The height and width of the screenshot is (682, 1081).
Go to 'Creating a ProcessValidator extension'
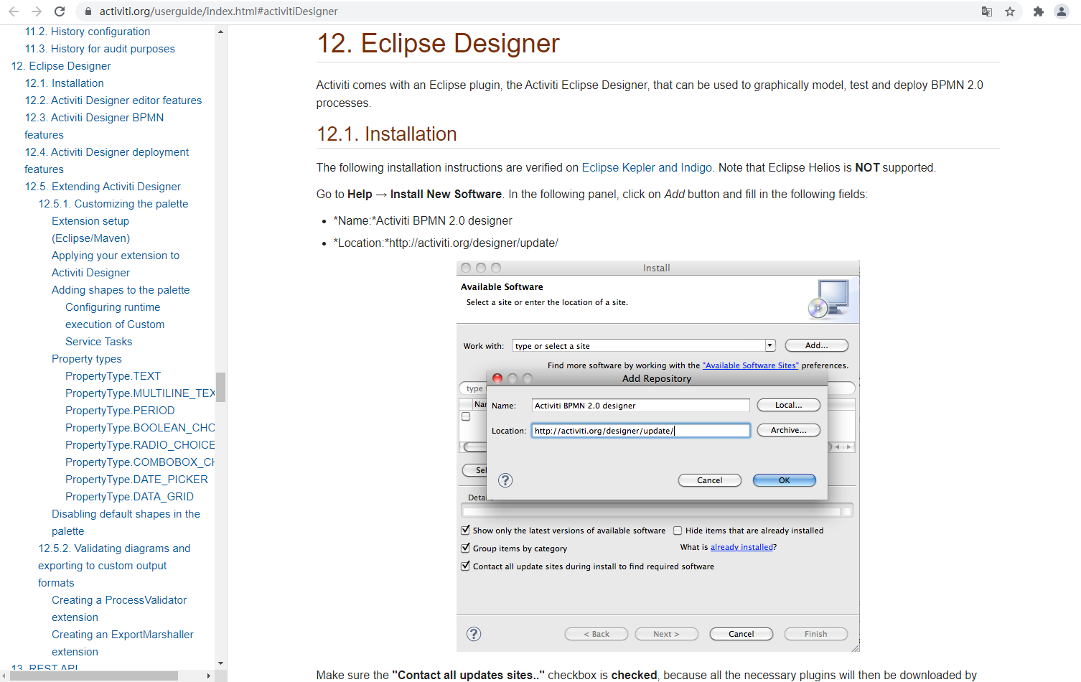pyautogui.click(x=119, y=609)
